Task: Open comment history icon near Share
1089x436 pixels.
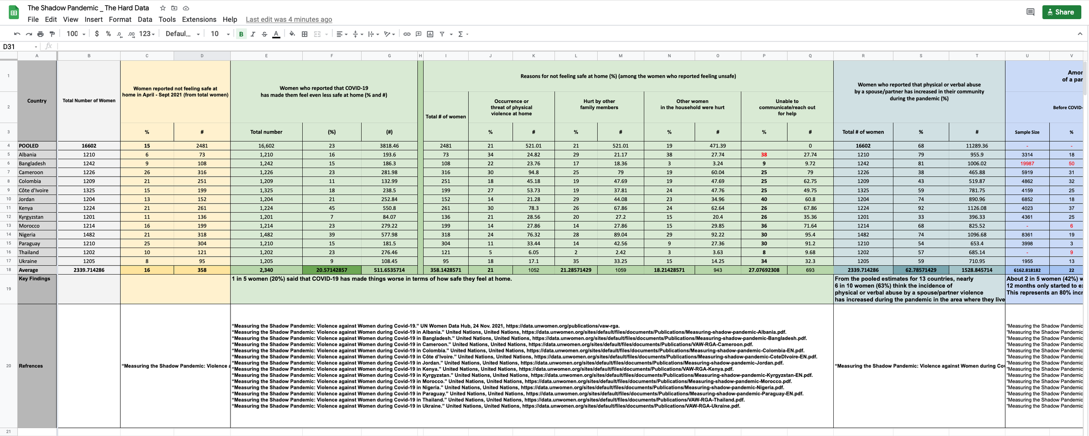Action: [1030, 12]
